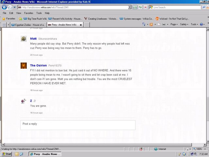Click the Post a reply text box
The image size is (209, 157).
(x=78, y=125)
